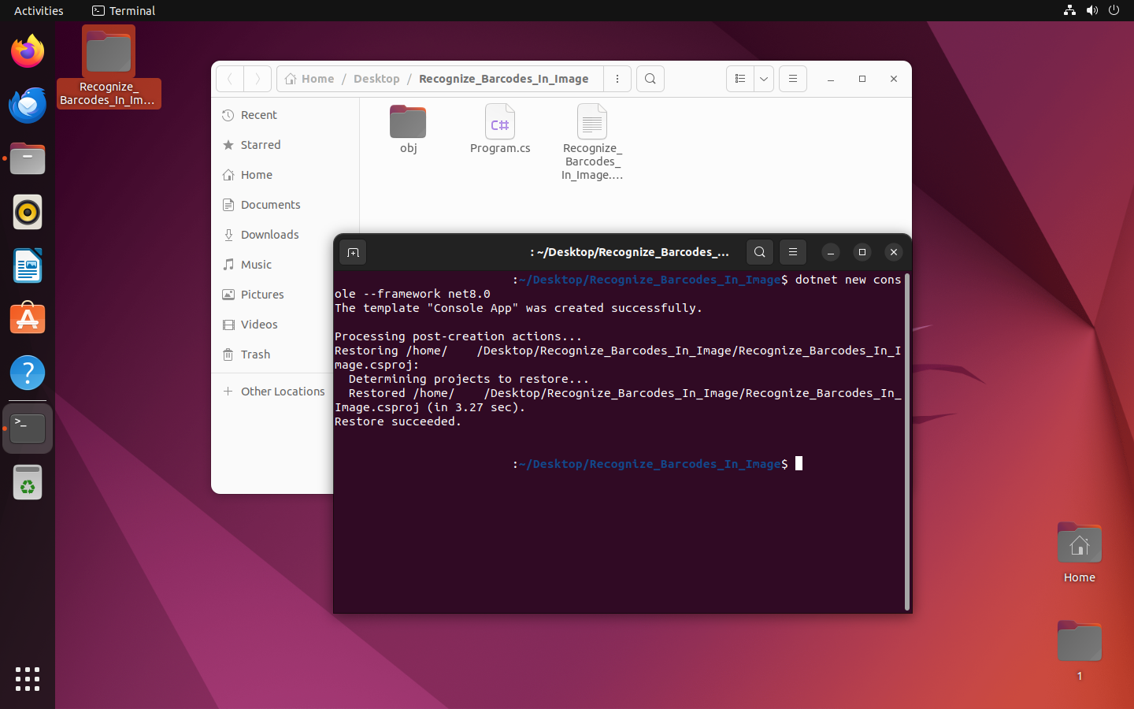Select the Recognize_Barcodes_In_Image project file
Screen dimensions: 1134x709
[x=592, y=142]
